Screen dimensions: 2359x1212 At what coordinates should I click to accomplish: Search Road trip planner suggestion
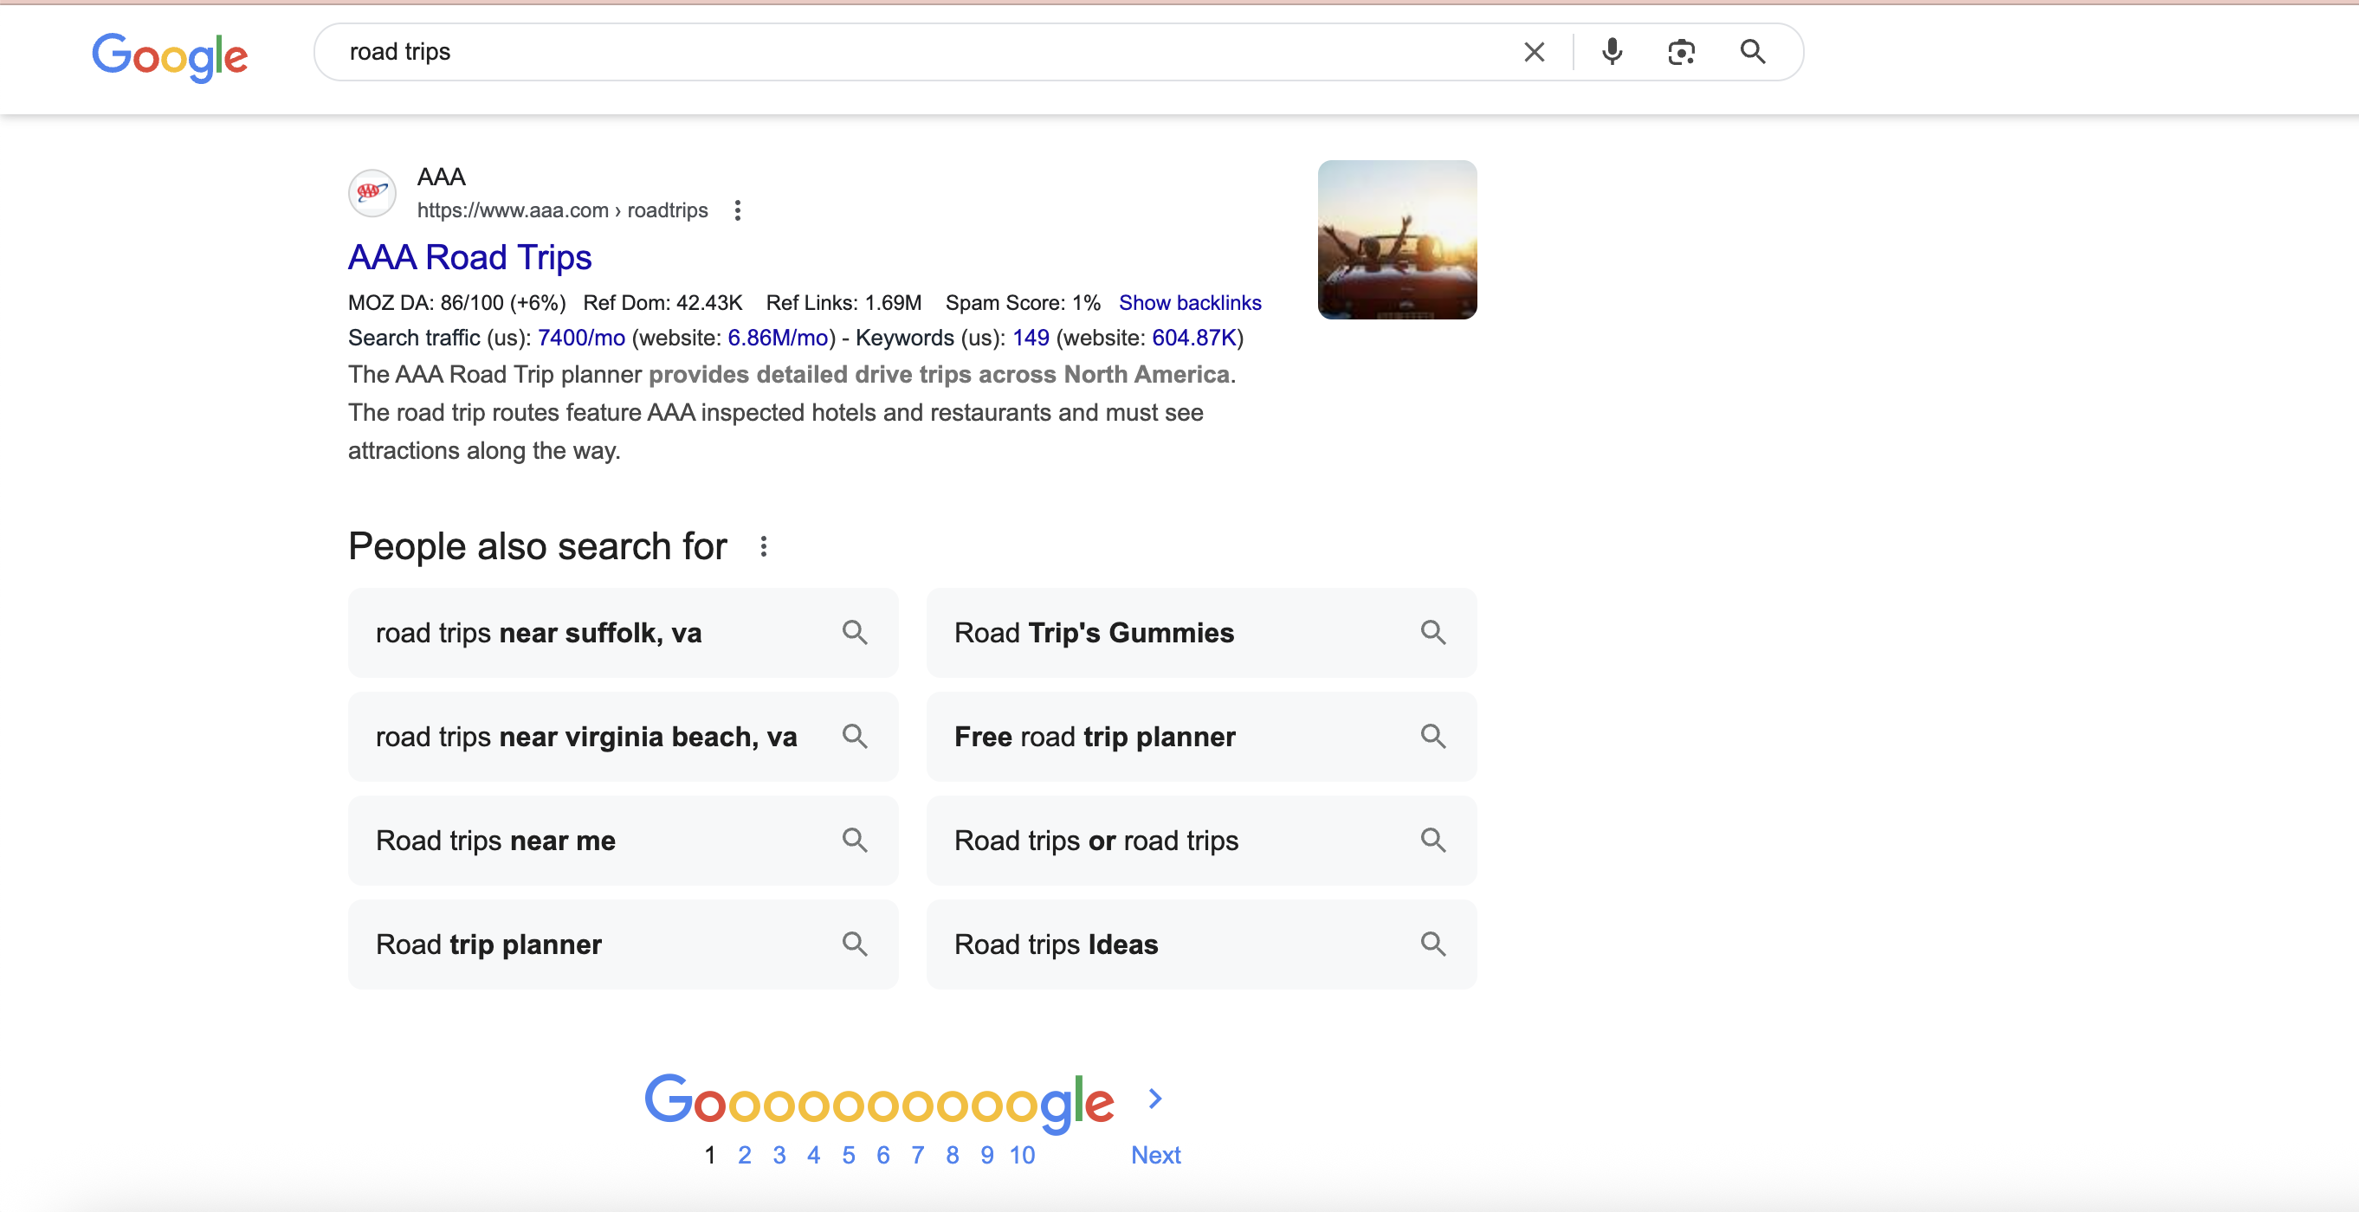coord(623,944)
